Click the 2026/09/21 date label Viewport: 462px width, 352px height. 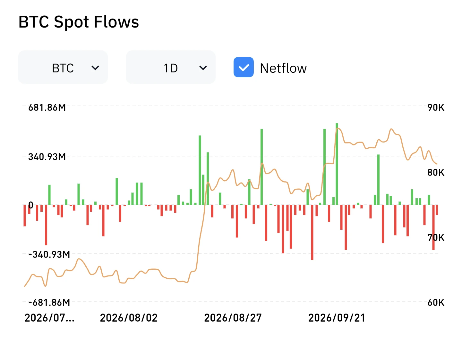coord(337,318)
